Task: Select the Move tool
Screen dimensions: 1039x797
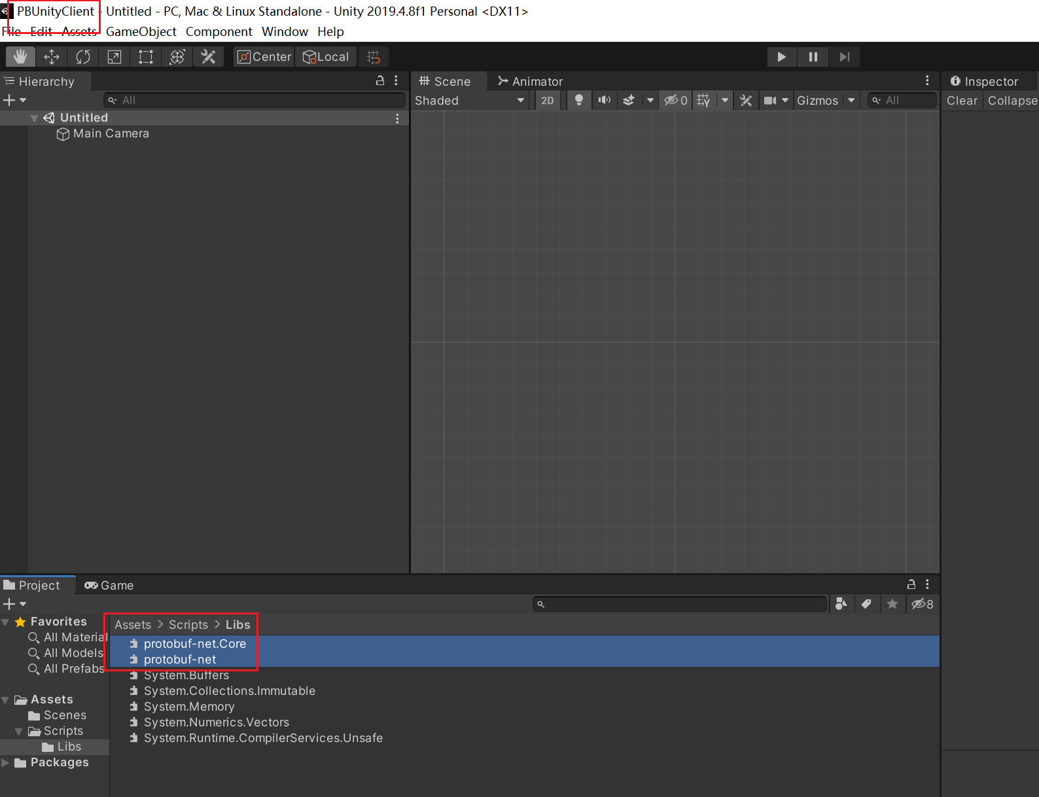Action: pos(52,57)
